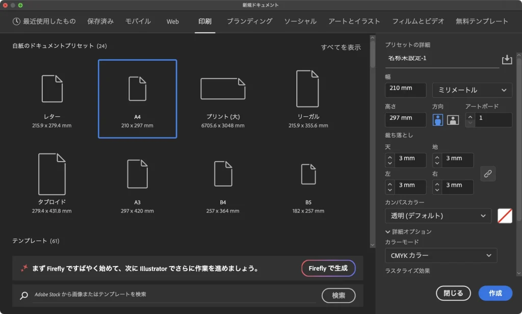Decrease the 右 bleed value
The image size is (522, 314).
click(x=437, y=190)
